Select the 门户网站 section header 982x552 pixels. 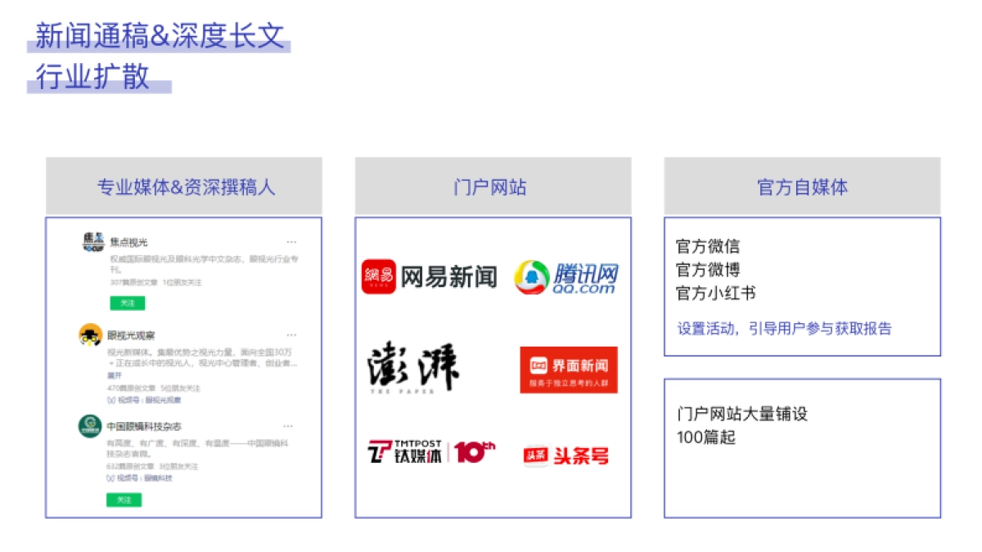click(x=493, y=186)
